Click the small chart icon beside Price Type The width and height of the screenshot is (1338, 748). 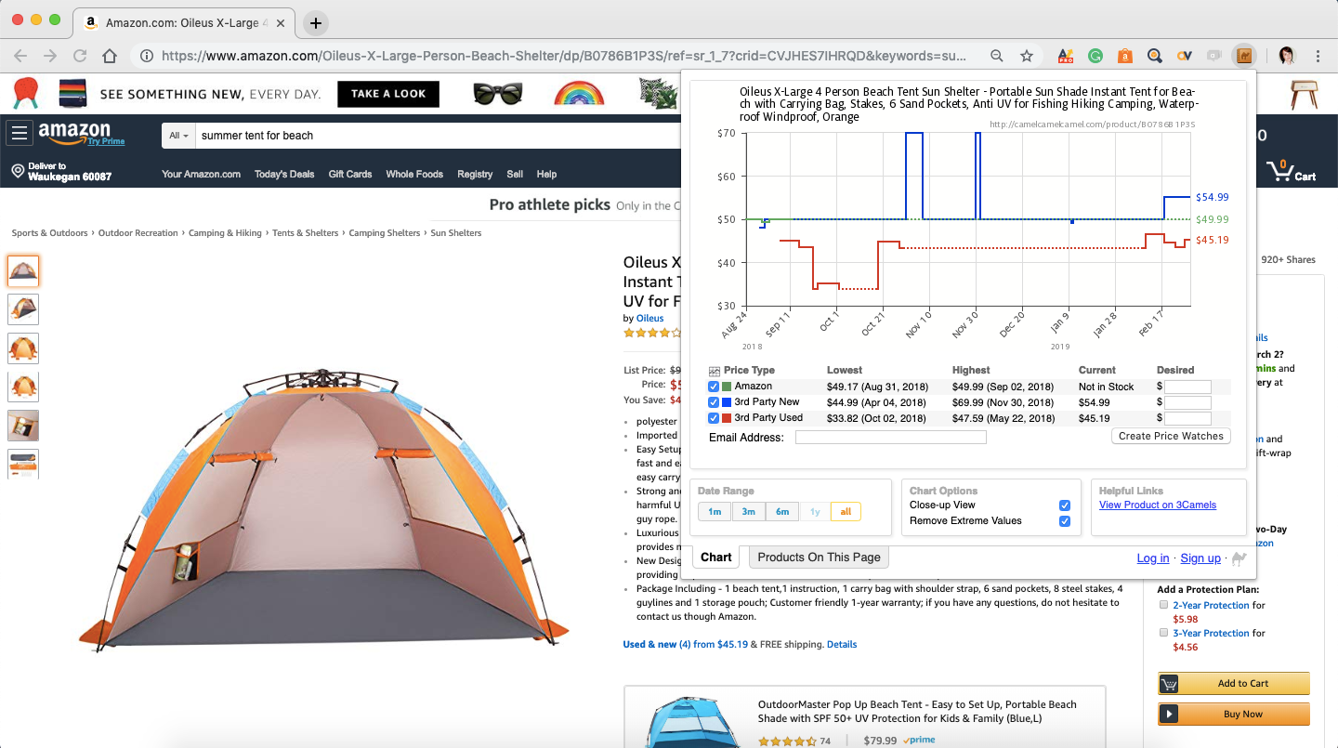click(x=715, y=371)
